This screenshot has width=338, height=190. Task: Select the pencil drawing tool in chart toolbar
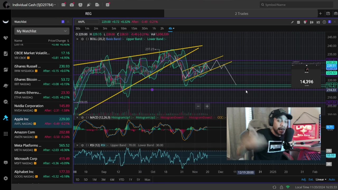[x=292, y=22]
